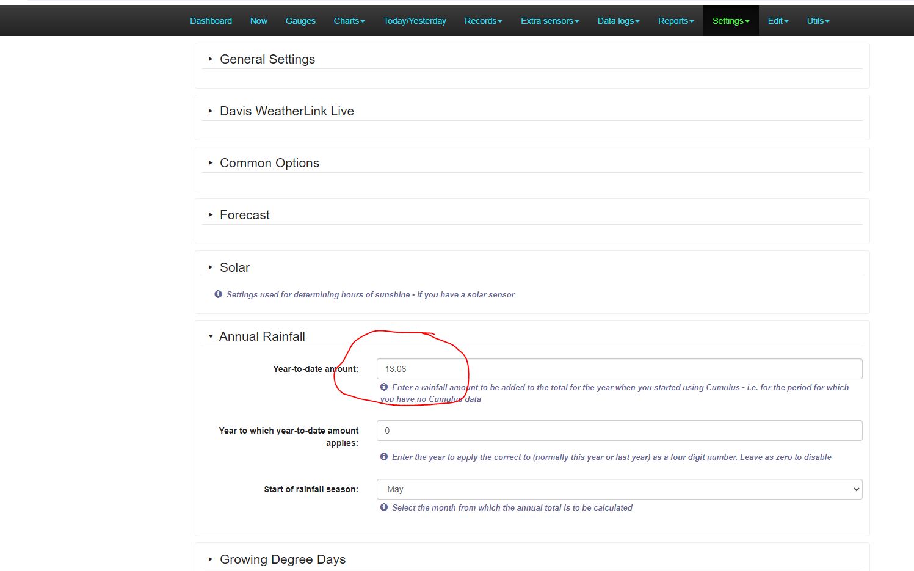Expand the Forecast section
Image resolution: width=914 pixels, height=571 pixels.
[x=245, y=215]
